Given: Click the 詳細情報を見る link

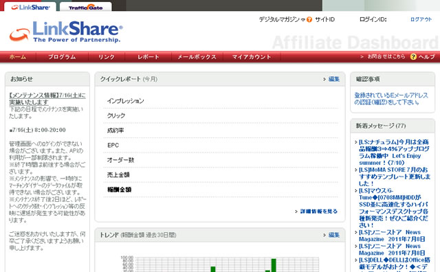Looking at the screenshot, I should point(319,211).
